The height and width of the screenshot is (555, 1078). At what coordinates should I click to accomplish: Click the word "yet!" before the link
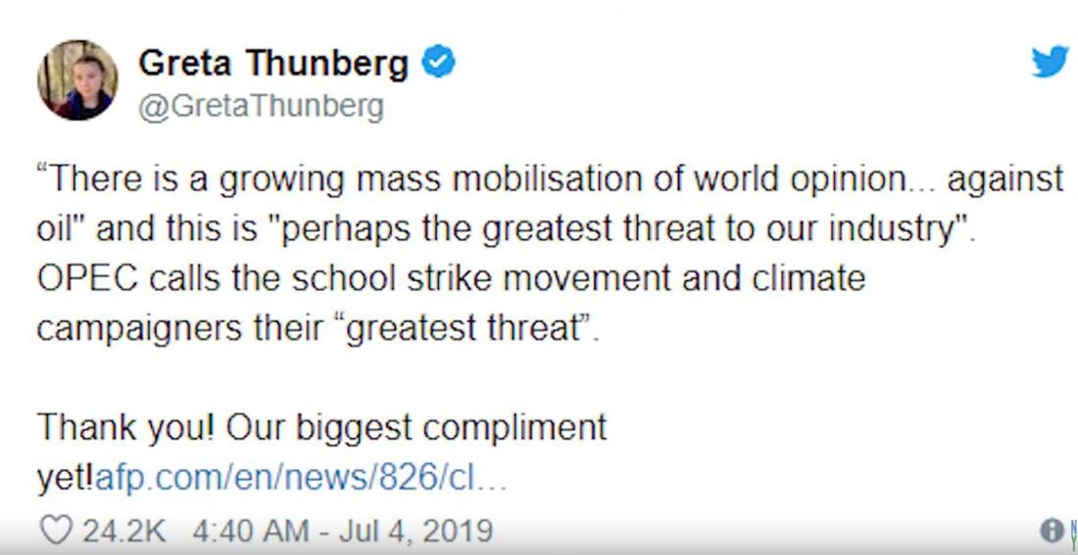tap(66, 480)
